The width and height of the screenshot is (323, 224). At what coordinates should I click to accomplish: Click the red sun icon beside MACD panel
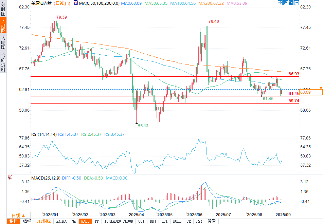click(x=10, y=177)
